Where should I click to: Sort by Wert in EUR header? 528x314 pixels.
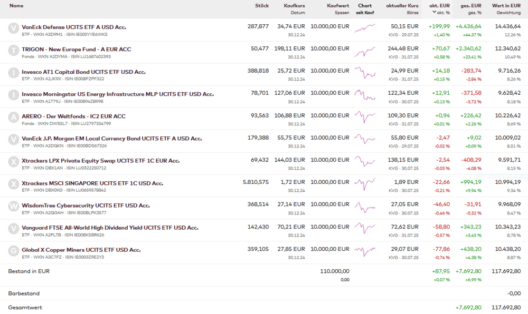506,6
